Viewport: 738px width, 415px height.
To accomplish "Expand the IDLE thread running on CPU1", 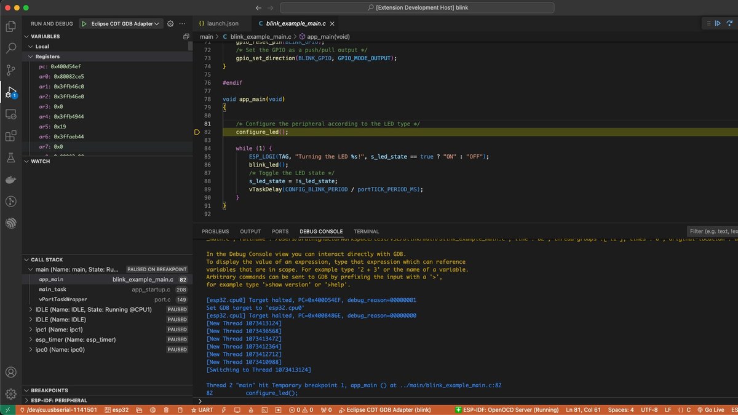I will pyautogui.click(x=108, y=309).
